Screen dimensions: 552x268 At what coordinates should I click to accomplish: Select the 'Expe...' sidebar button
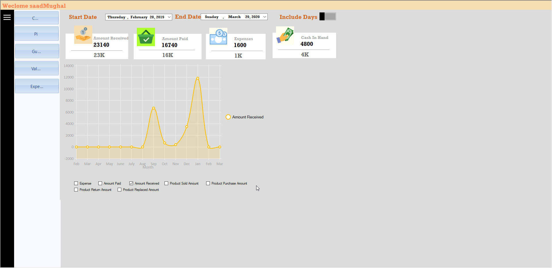(37, 86)
